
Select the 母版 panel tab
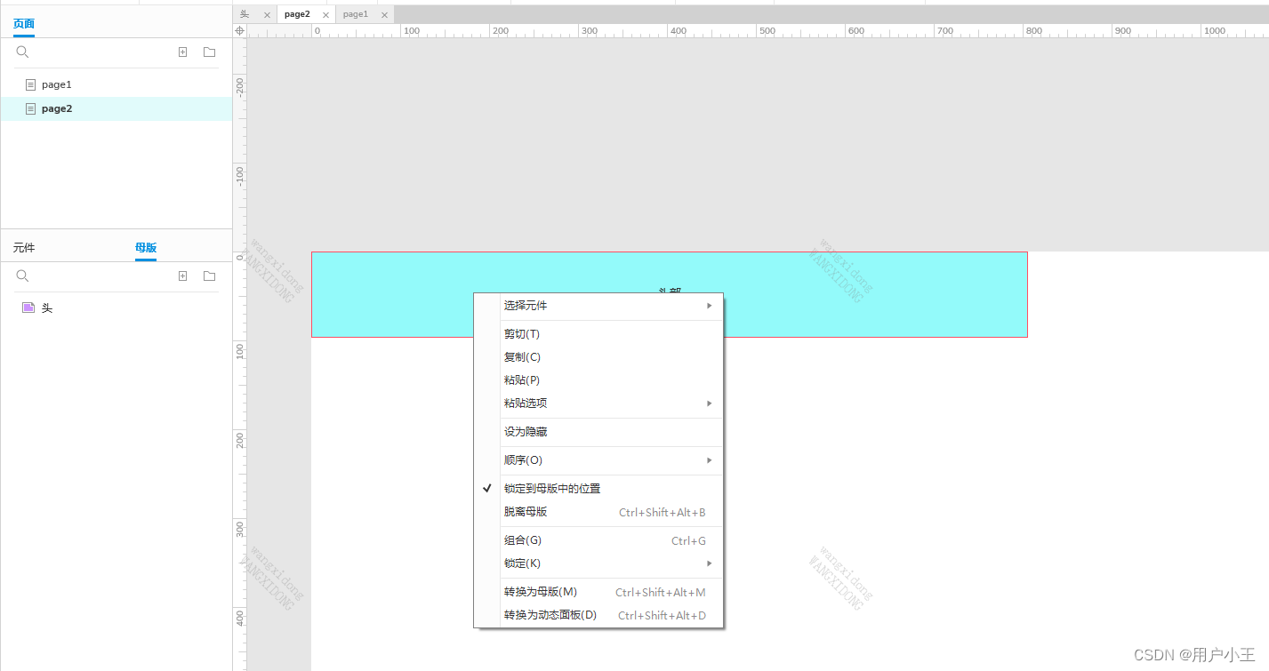[146, 248]
